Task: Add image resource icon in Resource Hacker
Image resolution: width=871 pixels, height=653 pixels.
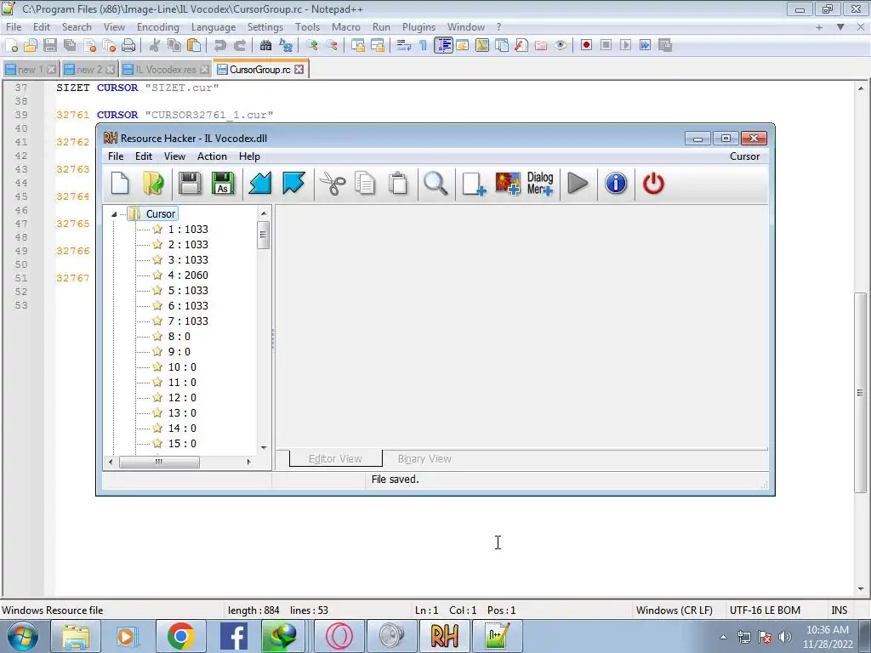Action: tap(508, 184)
